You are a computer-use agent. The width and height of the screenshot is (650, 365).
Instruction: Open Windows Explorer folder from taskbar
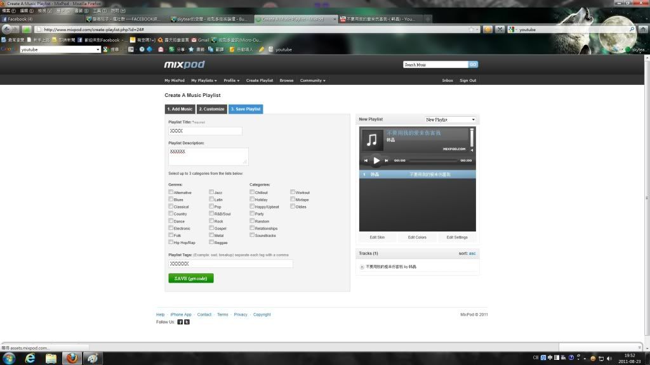[51, 359]
